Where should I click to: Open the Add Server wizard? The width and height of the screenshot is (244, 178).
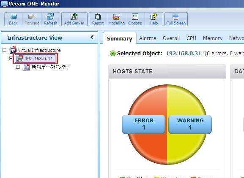point(74,19)
